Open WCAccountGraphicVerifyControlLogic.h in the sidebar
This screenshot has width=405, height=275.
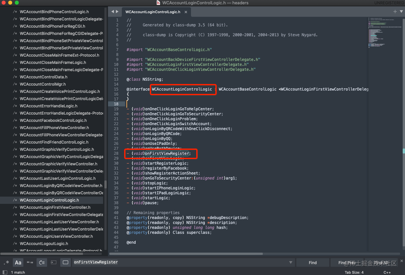[57, 150]
